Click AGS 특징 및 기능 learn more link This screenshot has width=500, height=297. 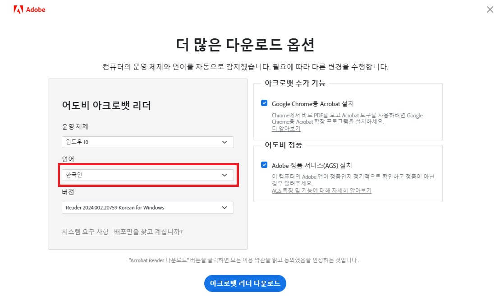click(x=321, y=191)
